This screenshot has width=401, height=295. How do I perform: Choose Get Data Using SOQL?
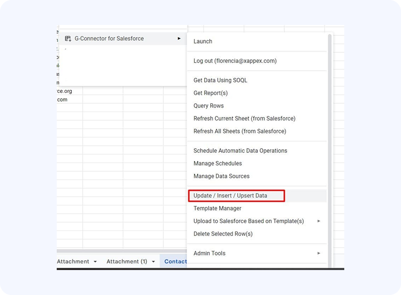click(220, 80)
